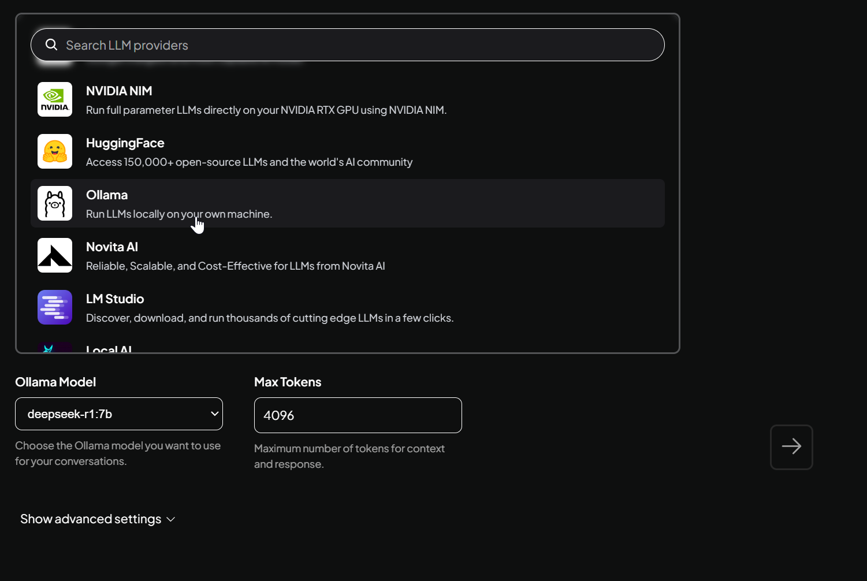Click the Ollama llama icon

[55, 203]
